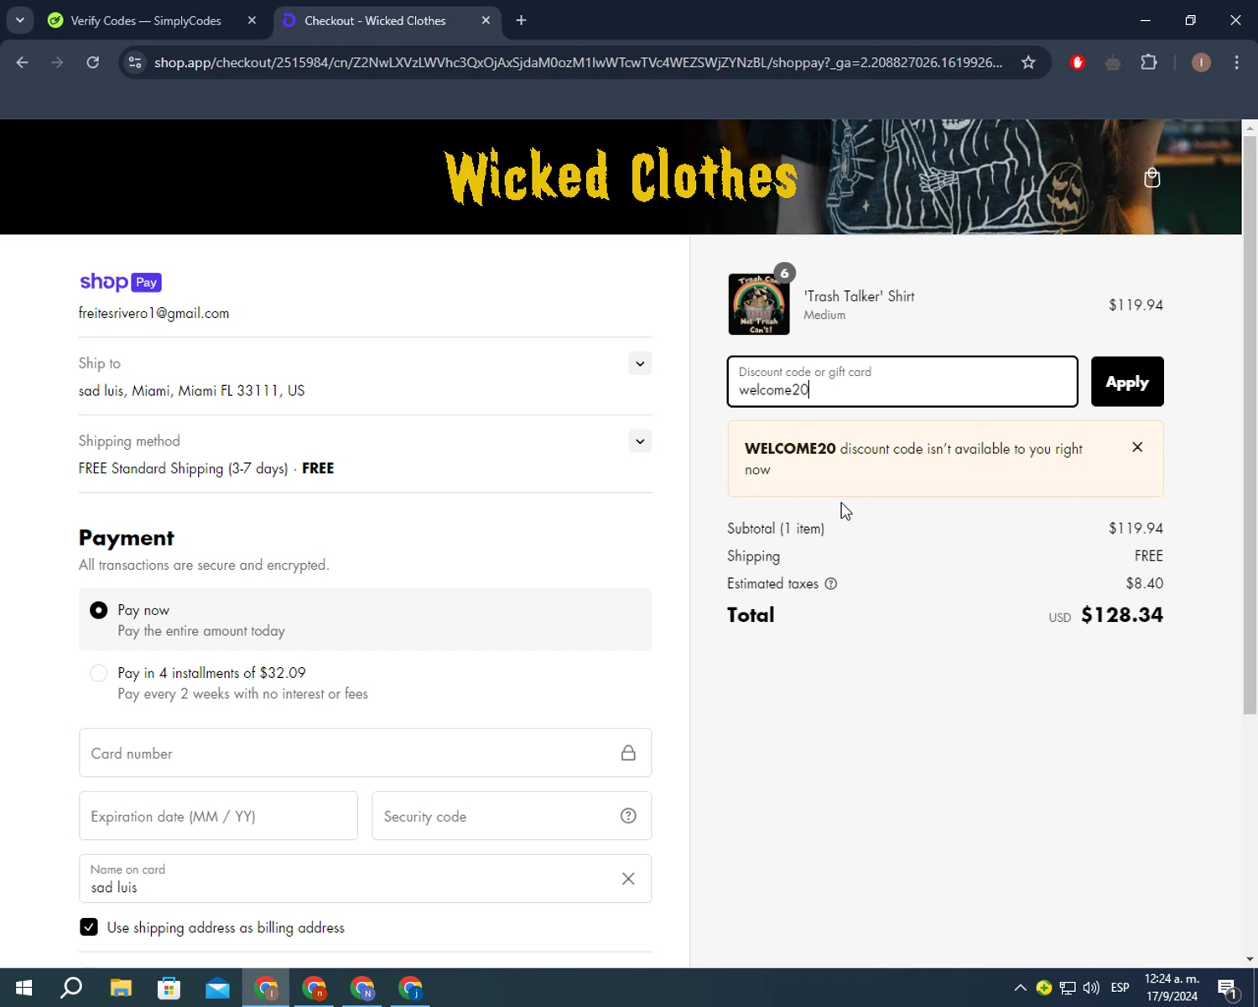
Task: Click the Trash Talker Shirt thumbnail
Action: (x=759, y=304)
